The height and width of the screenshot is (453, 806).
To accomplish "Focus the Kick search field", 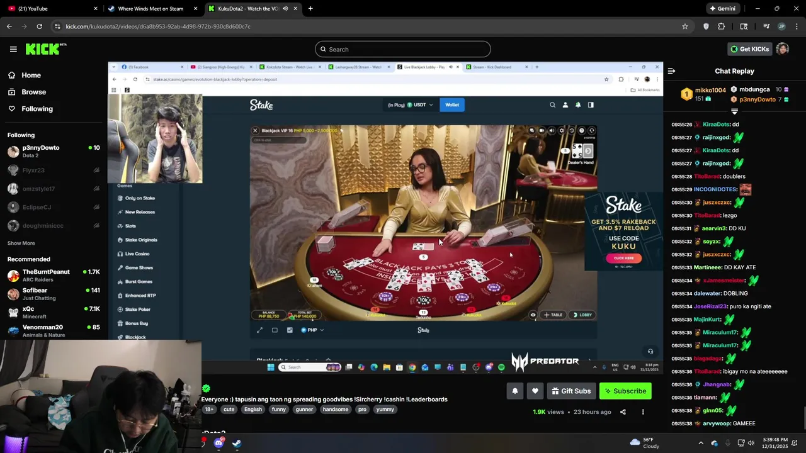I will 403,49.
